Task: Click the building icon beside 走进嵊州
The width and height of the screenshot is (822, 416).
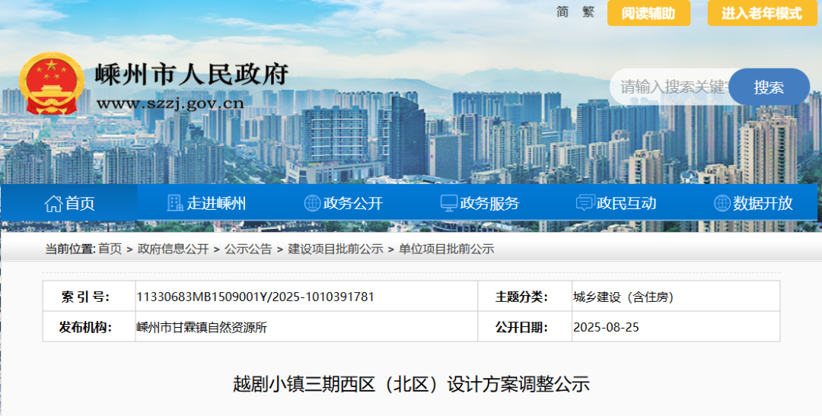Action: tap(175, 203)
